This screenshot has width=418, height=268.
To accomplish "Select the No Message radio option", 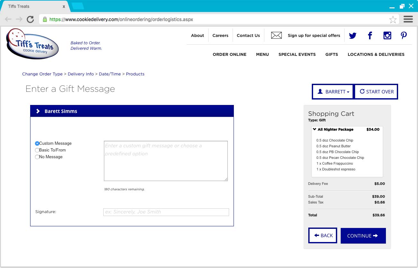I will [37, 157].
